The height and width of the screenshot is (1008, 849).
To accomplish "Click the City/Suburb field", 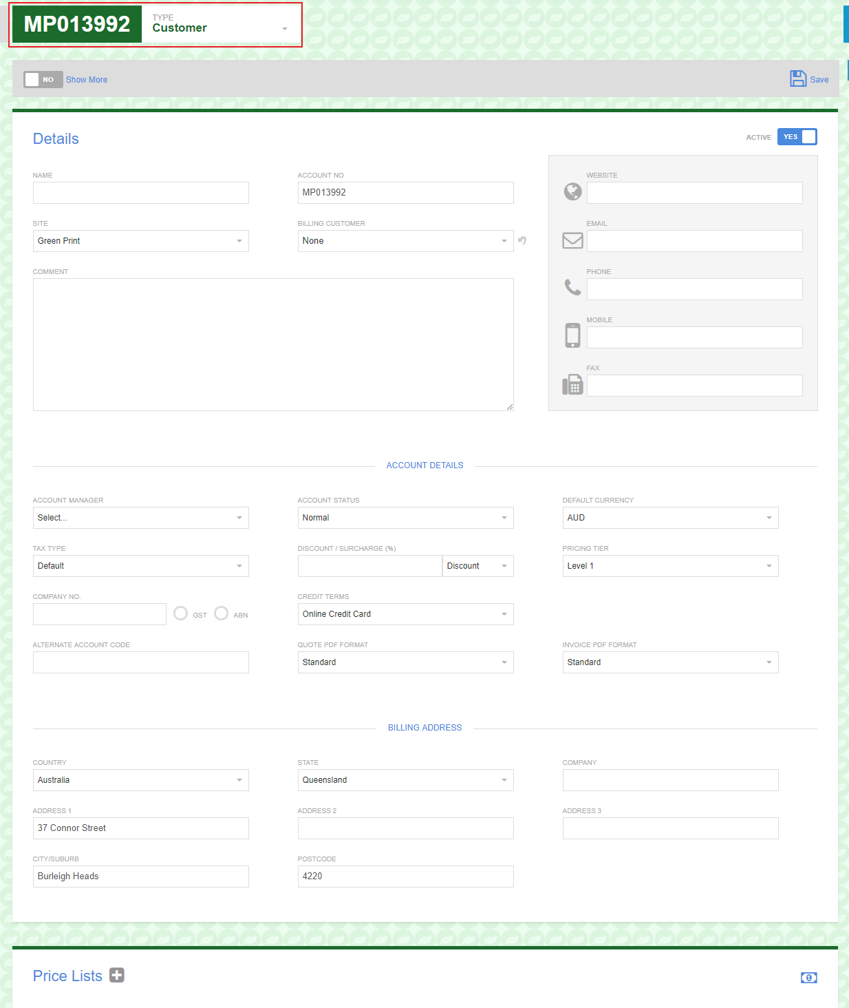I will pyautogui.click(x=140, y=876).
